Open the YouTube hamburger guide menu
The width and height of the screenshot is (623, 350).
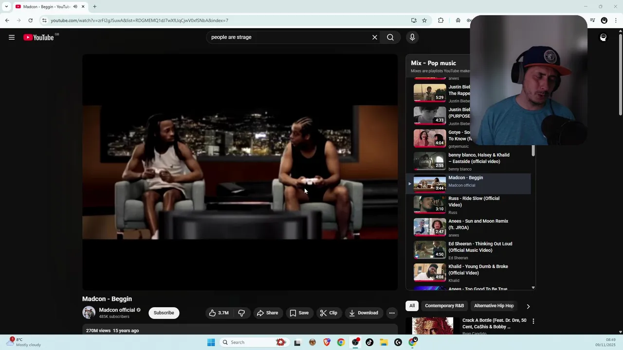click(12, 37)
